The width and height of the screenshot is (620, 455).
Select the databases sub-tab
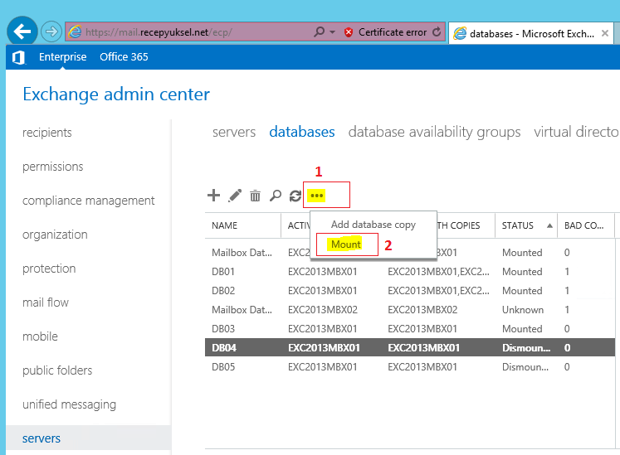click(302, 132)
